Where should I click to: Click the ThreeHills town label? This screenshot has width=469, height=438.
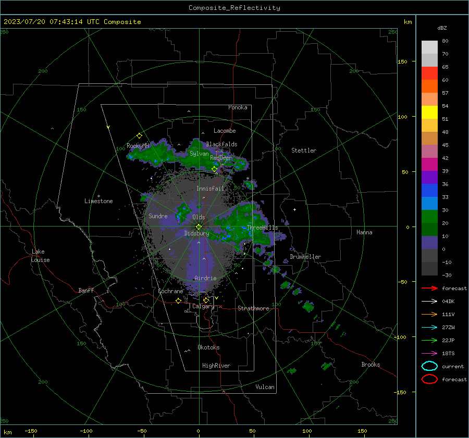[262, 228]
